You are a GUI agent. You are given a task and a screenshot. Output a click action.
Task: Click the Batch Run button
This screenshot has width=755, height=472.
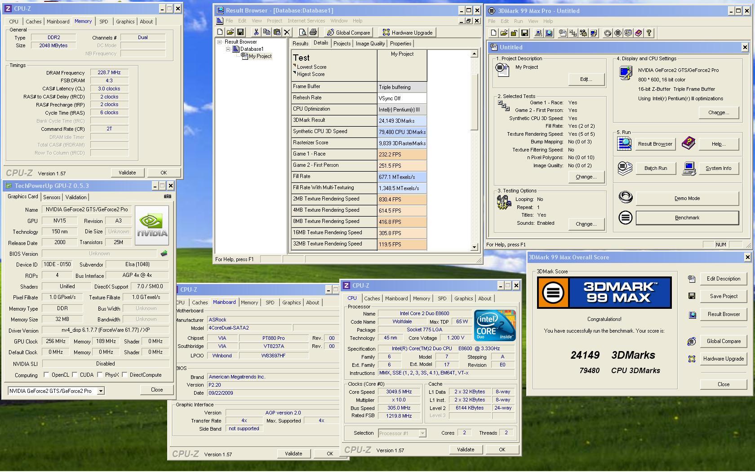coord(656,168)
